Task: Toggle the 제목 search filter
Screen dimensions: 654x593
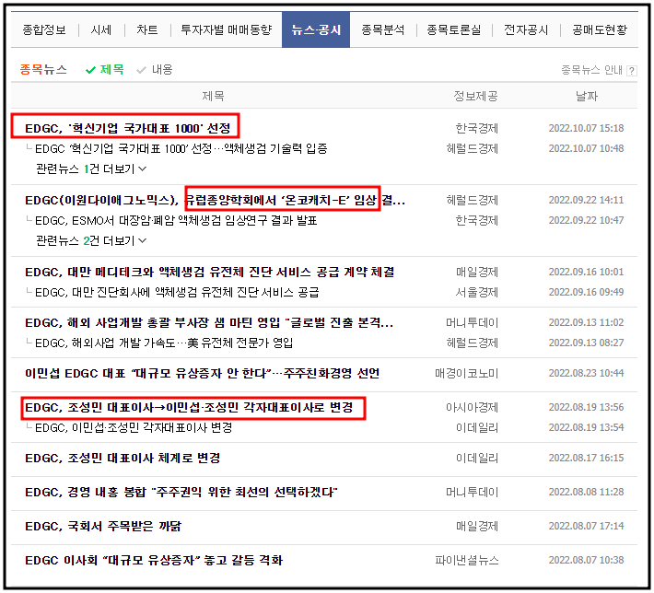Action: click(105, 69)
